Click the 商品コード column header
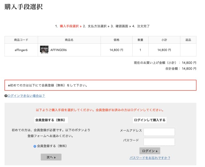This screenshot has width=205, height=167. click(x=21, y=40)
